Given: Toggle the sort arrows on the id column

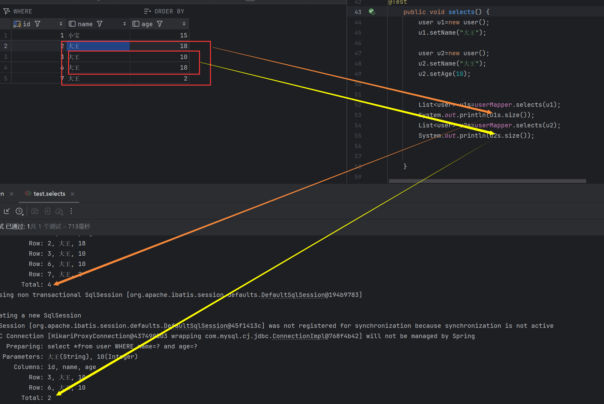Looking at the screenshot, I should tap(61, 24).
